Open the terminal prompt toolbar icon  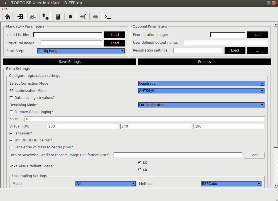click(x=108, y=17)
